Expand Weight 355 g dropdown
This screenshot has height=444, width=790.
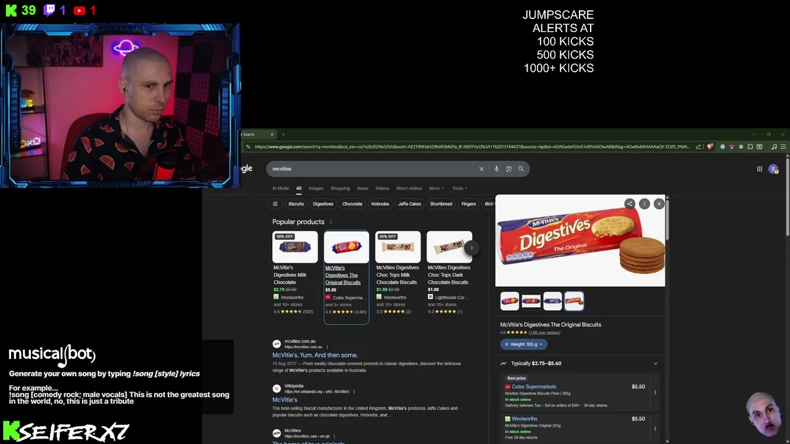click(541, 344)
